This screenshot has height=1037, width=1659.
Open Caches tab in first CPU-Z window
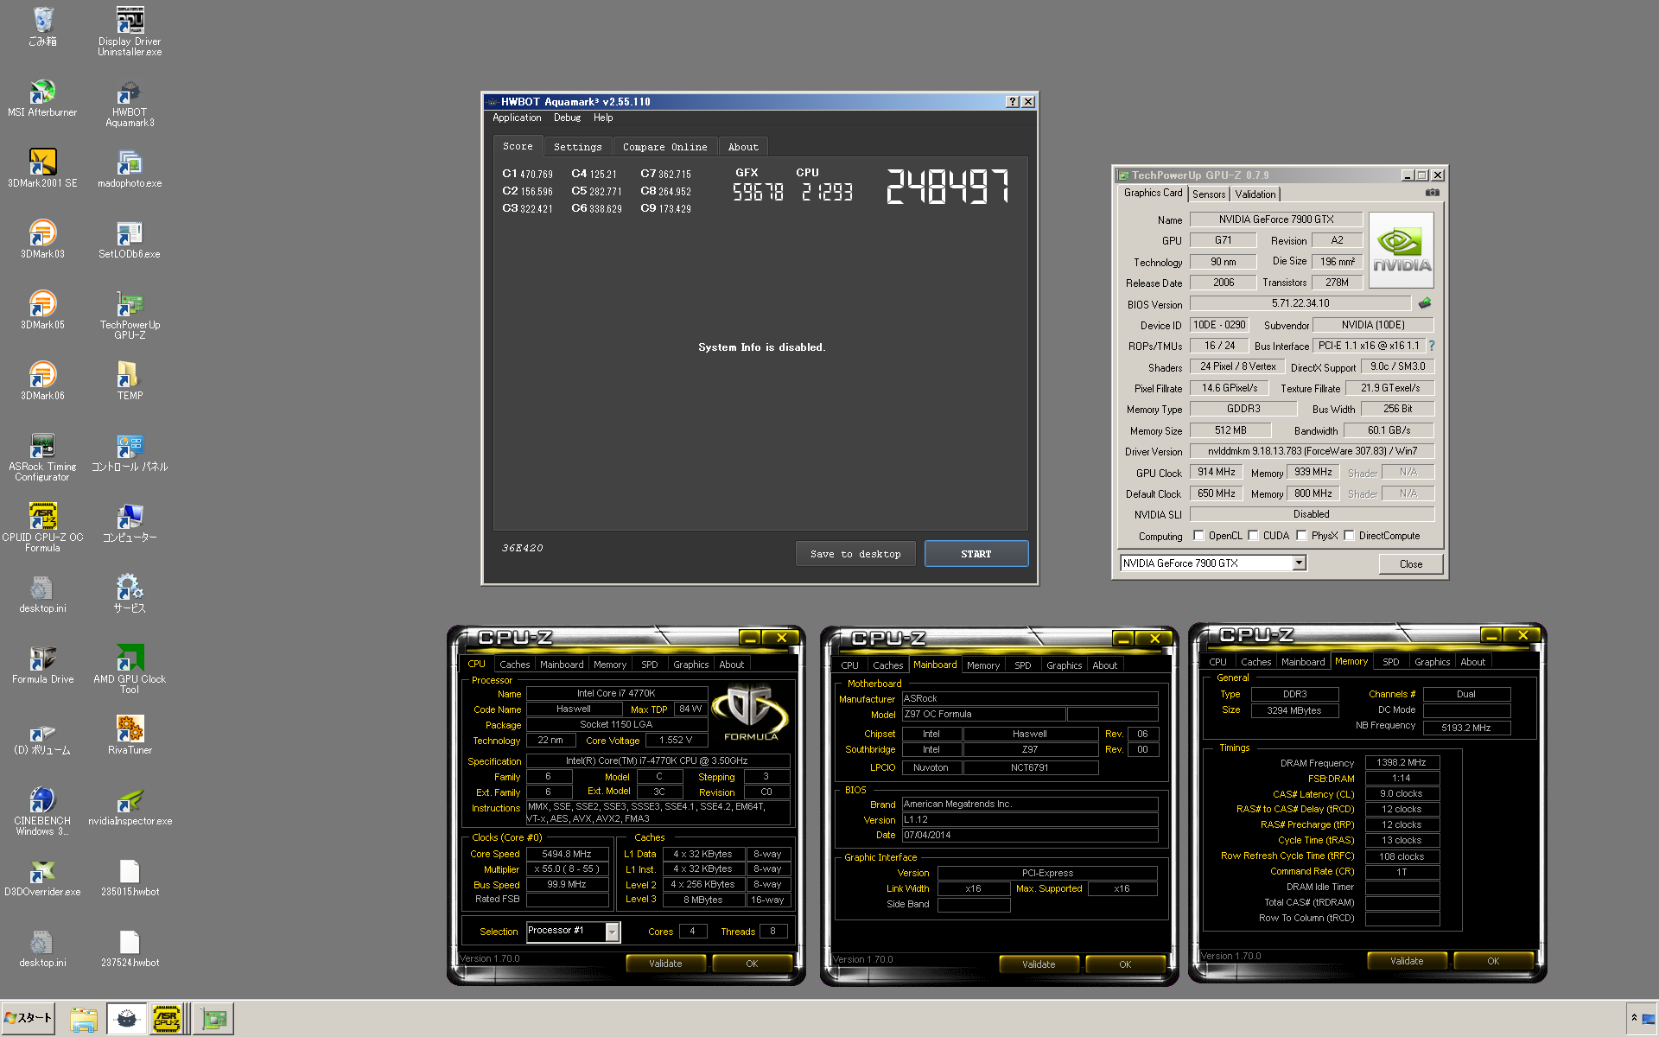[514, 665]
